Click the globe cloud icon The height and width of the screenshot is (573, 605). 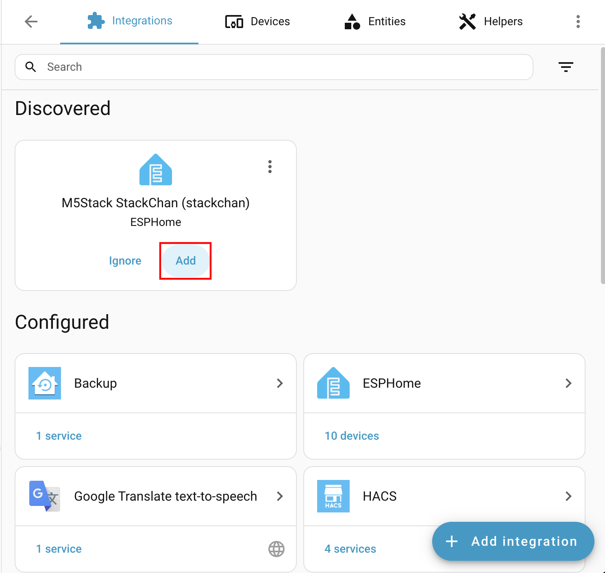click(276, 549)
